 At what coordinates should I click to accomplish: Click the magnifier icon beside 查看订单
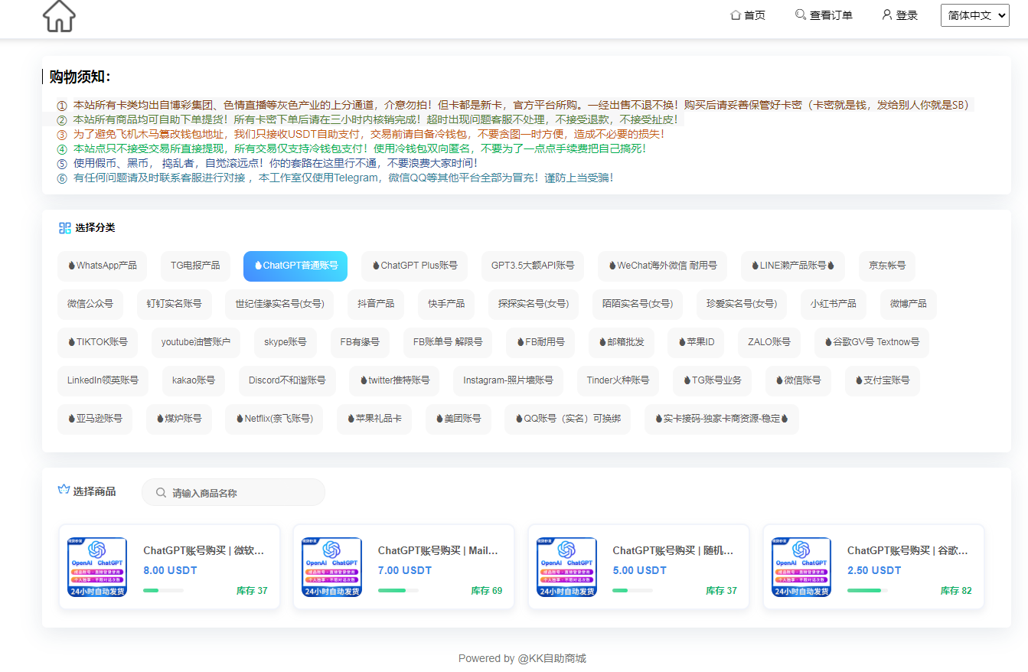click(x=801, y=15)
